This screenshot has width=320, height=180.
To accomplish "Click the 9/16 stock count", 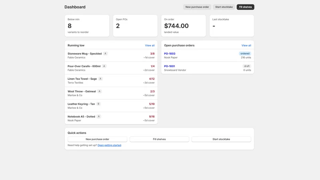I will (x=152, y=117).
